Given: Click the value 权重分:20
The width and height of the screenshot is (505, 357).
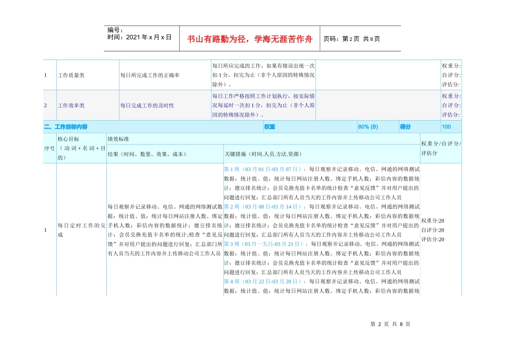Looking at the screenshot, I should coord(433,221).
